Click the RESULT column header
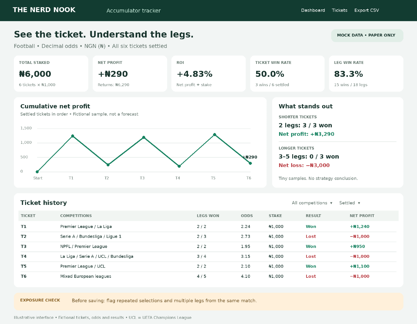 [x=313, y=216]
